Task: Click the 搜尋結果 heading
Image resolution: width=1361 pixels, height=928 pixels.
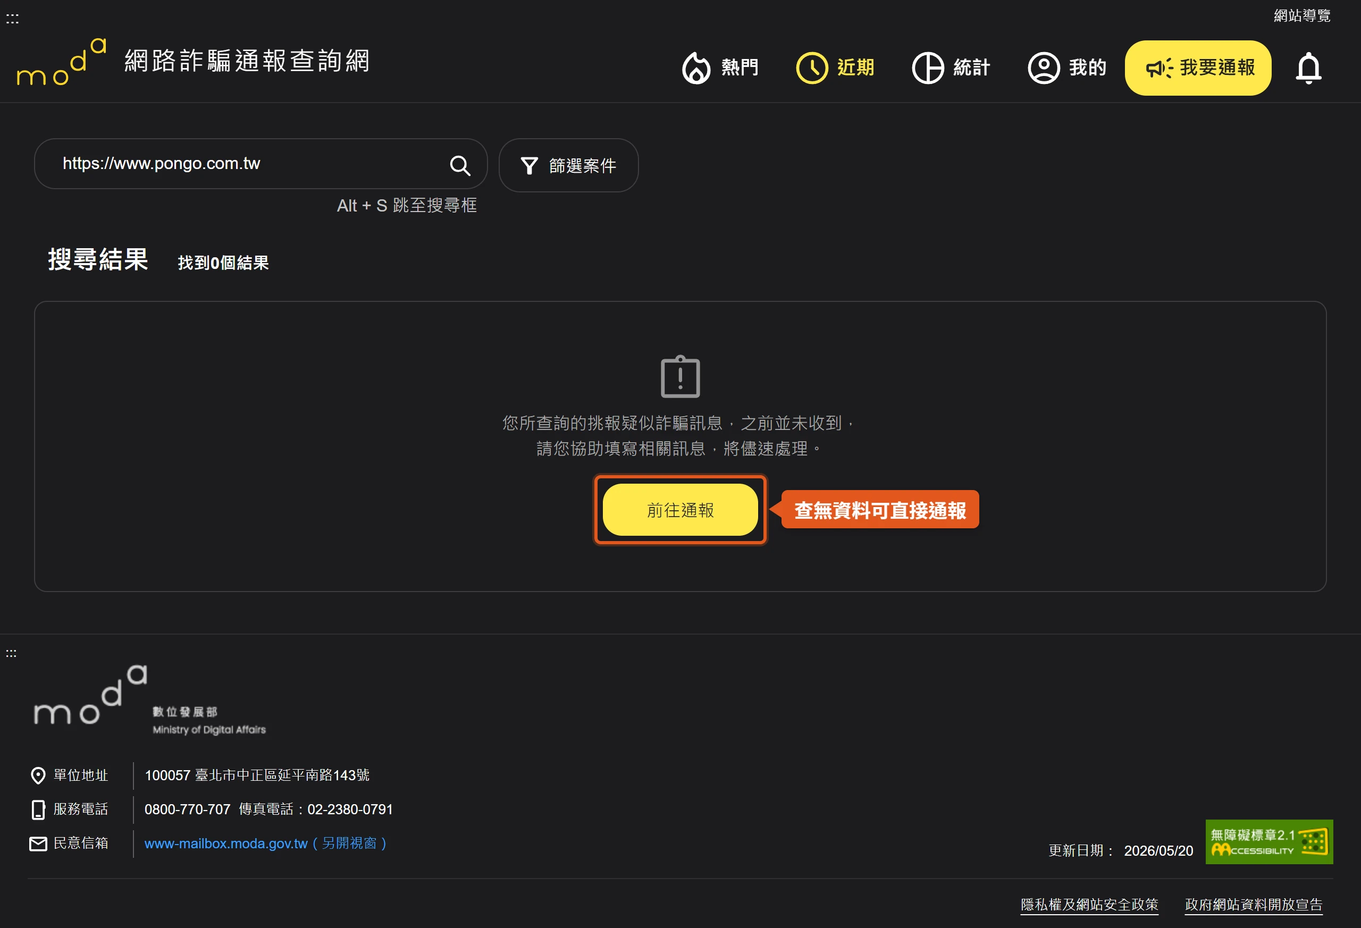Action: 98,259
